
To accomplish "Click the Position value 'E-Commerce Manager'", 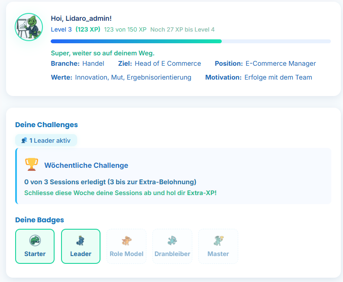I will (281, 64).
